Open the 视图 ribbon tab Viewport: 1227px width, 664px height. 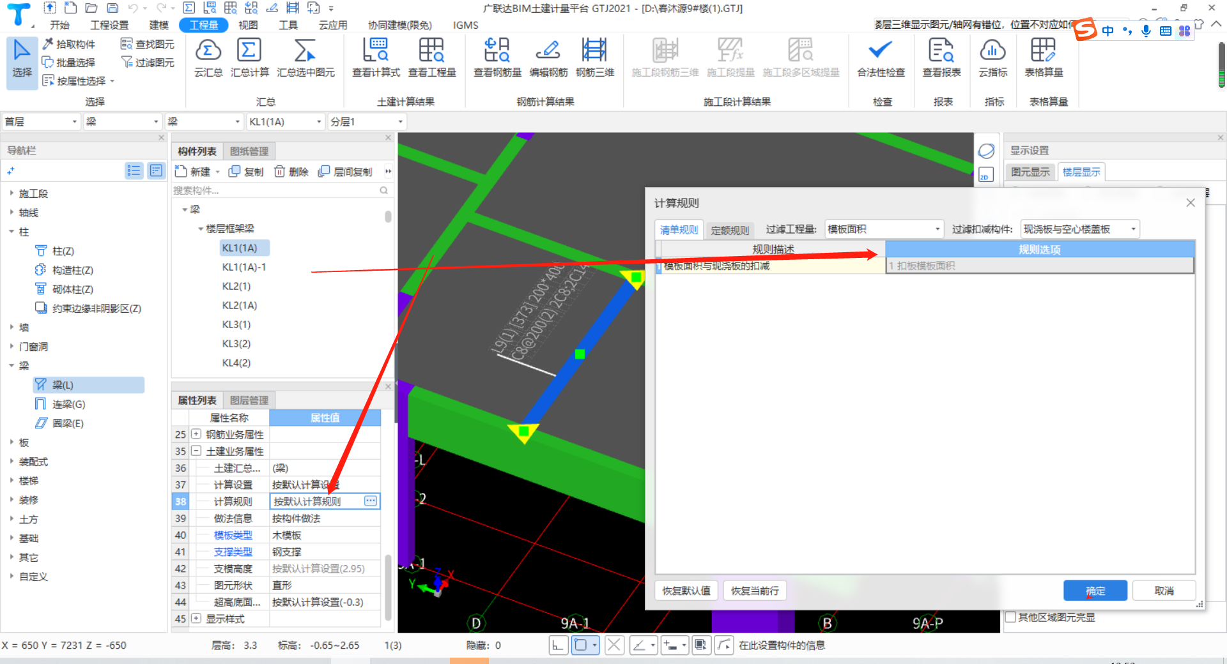pos(248,25)
